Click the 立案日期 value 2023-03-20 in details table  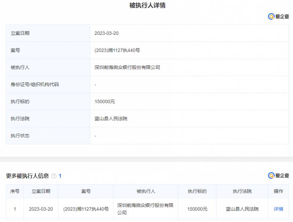click(x=106, y=33)
